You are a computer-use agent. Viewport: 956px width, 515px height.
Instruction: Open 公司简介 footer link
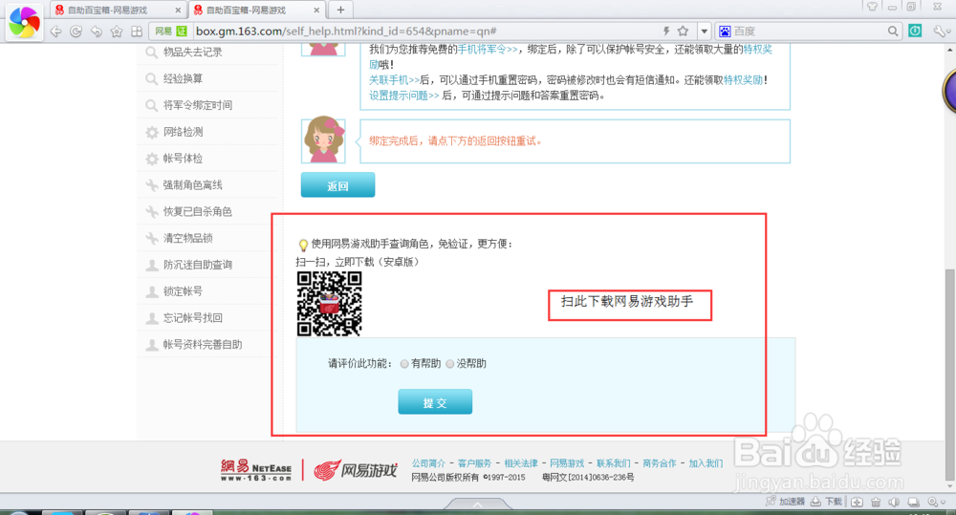pos(428,463)
